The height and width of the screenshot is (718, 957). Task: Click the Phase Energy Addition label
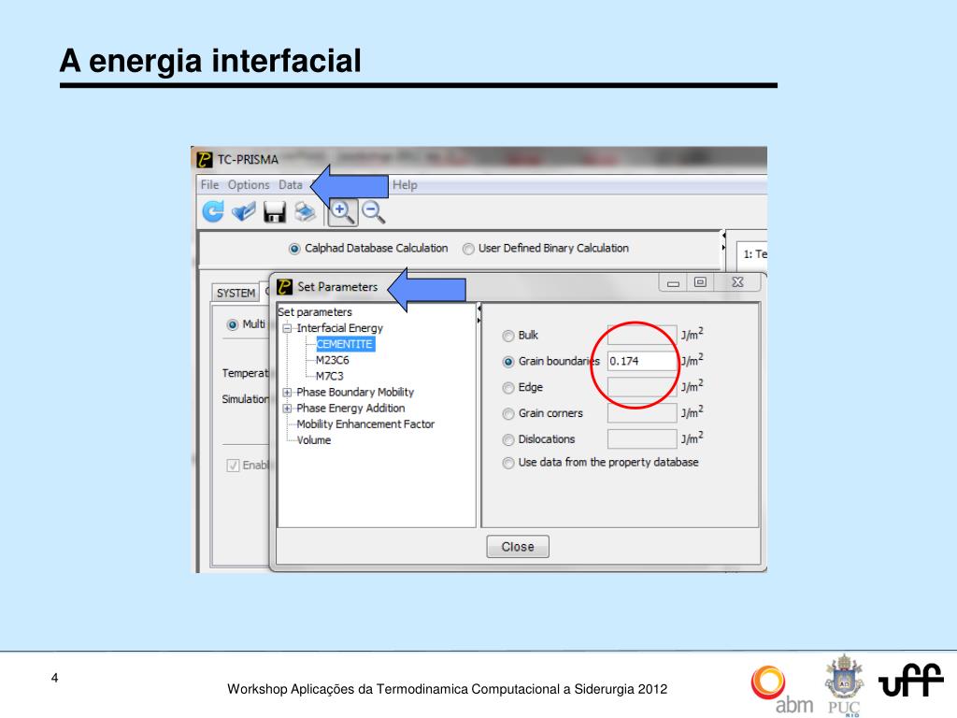tap(350, 408)
